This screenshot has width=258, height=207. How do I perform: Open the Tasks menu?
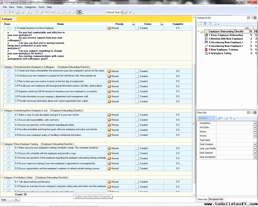click(x=19, y=7)
